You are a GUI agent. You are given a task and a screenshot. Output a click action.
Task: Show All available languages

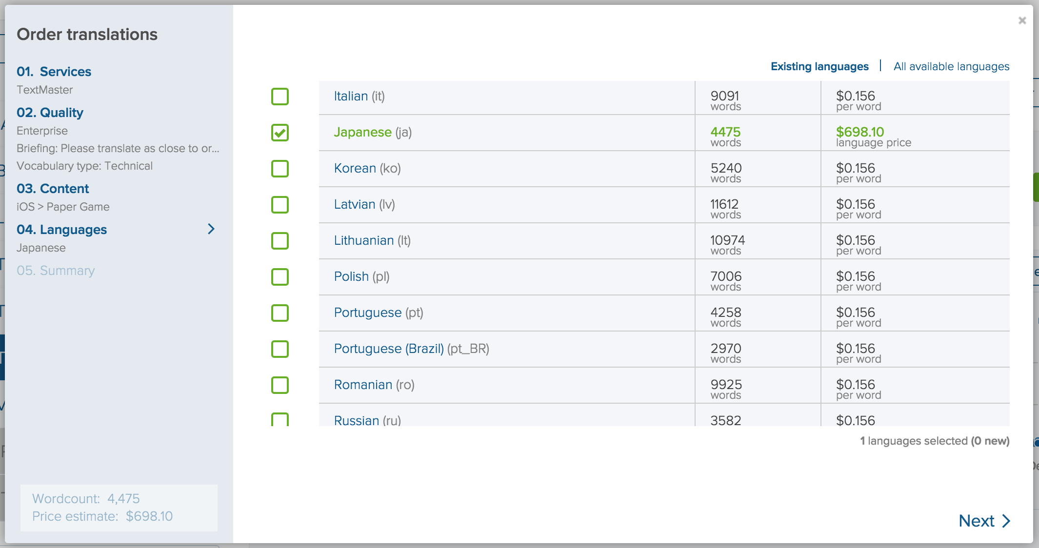[951, 66]
